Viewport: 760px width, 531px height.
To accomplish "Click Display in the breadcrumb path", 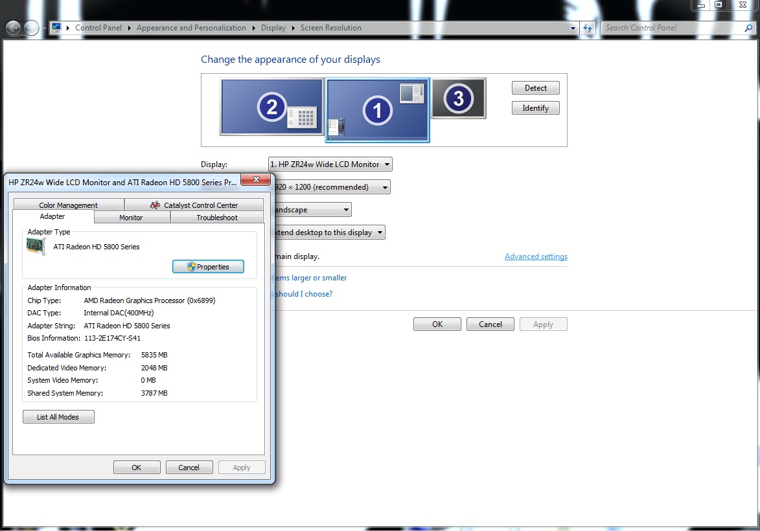I will pyautogui.click(x=273, y=28).
